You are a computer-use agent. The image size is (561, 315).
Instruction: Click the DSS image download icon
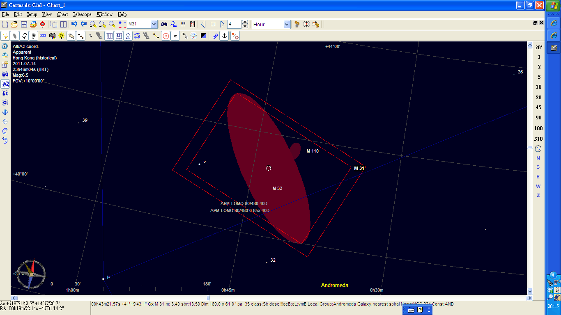click(43, 36)
